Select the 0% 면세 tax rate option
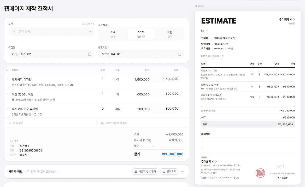Viewport: 305px width, 187px height. point(113,34)
